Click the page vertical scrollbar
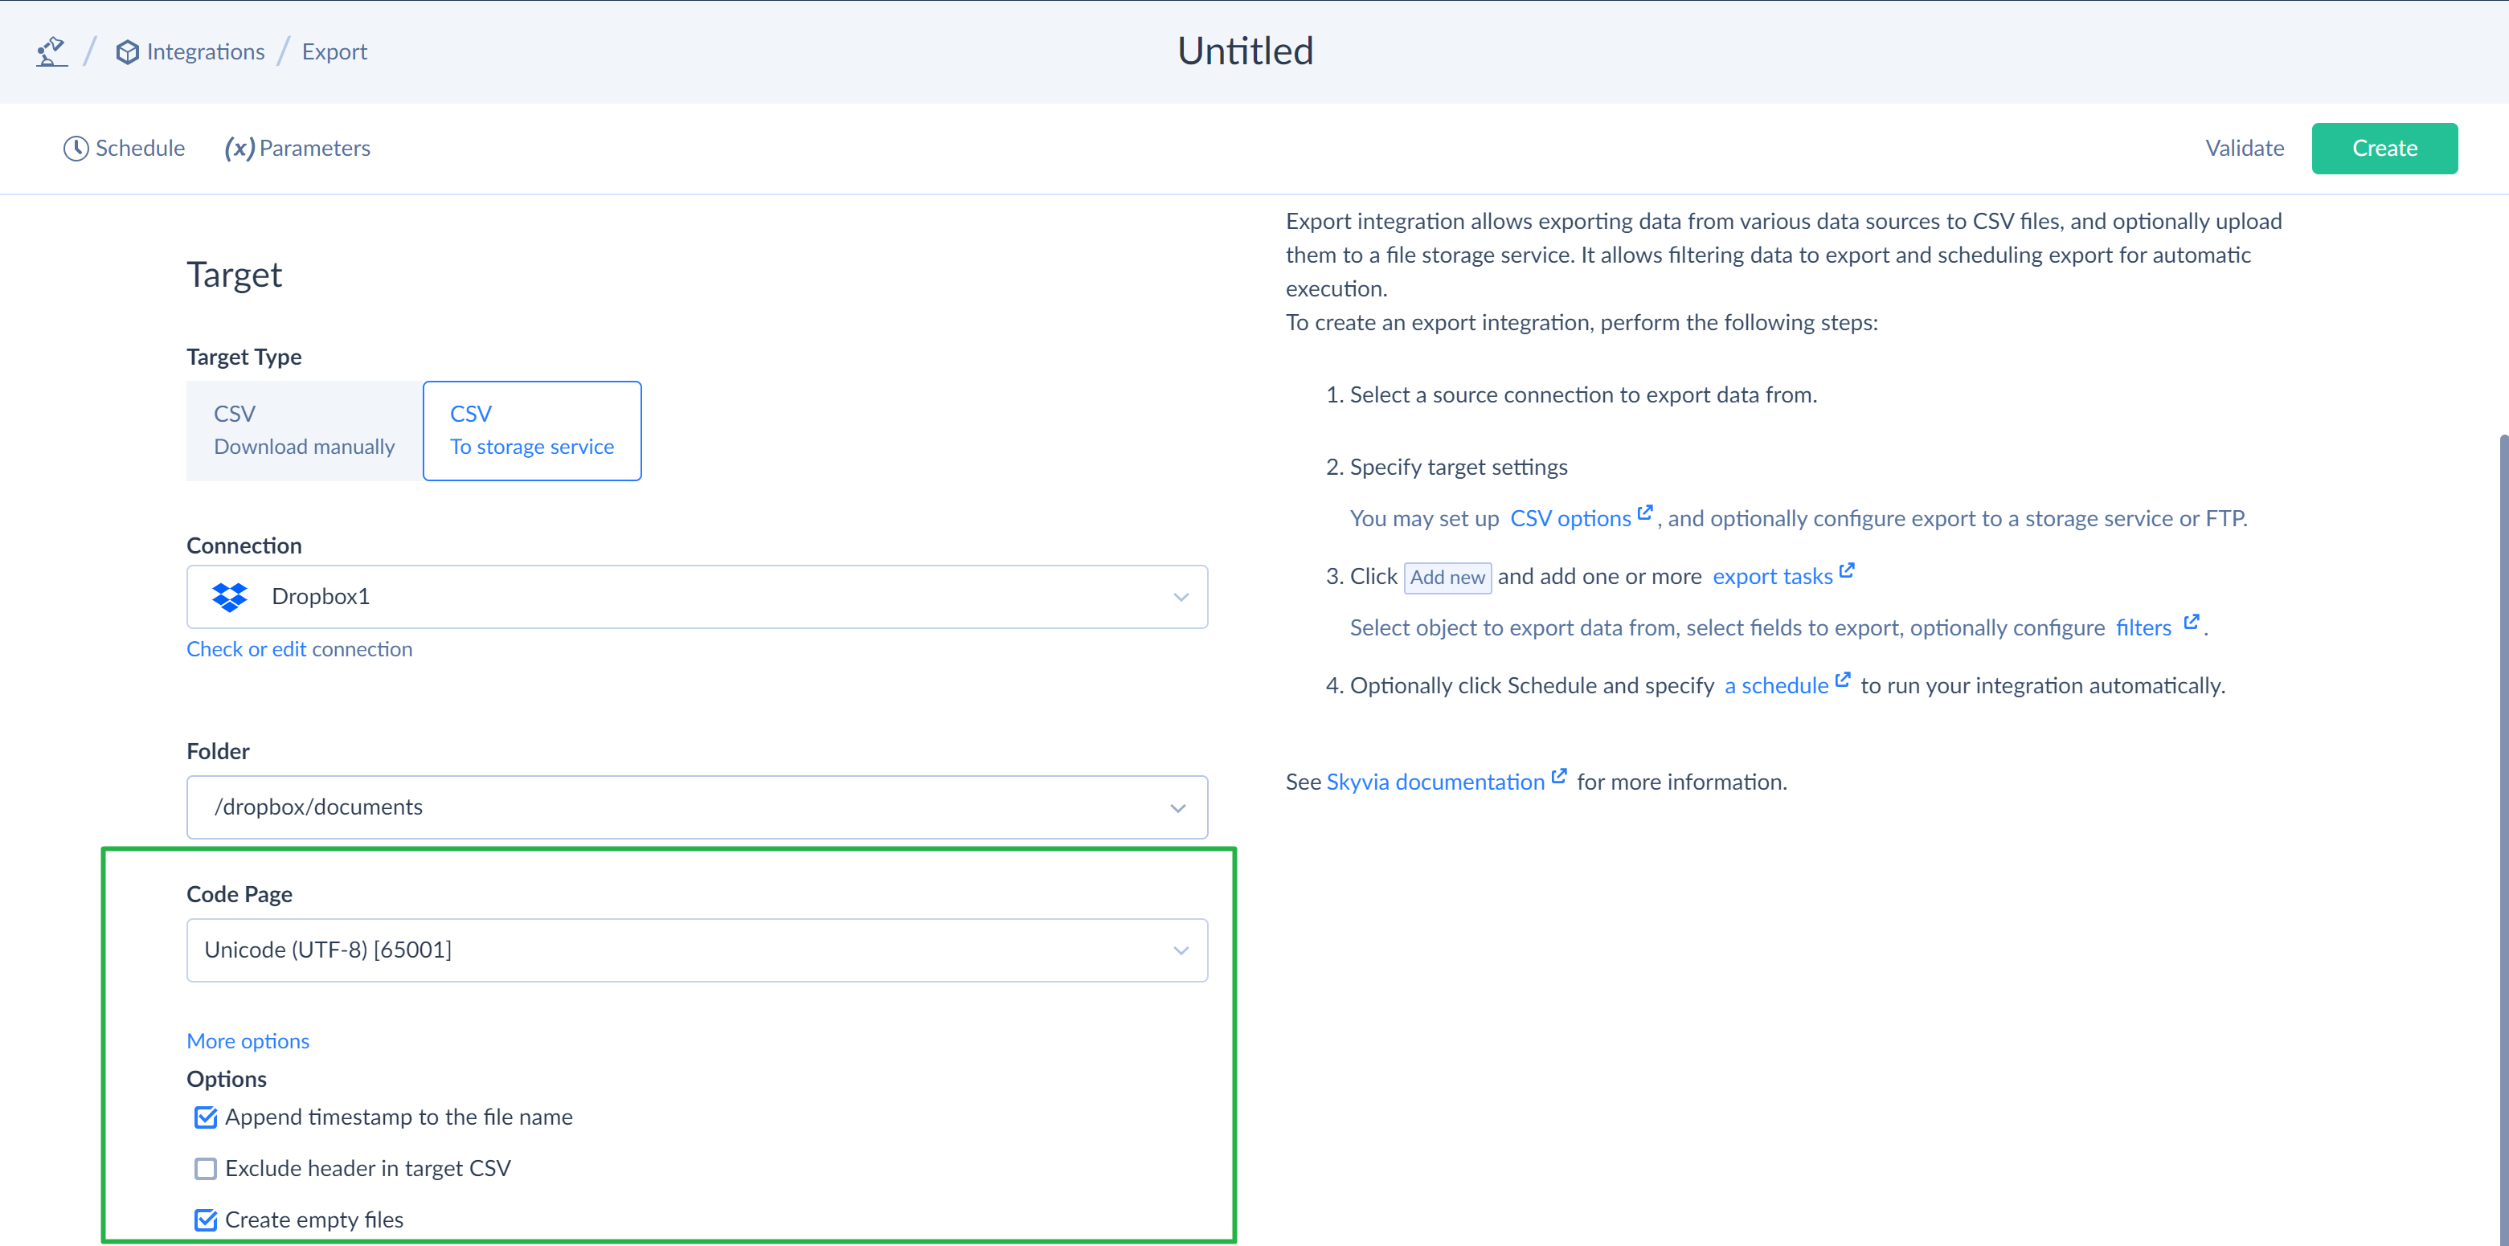The height and width of the screenshot is (1246, 2509). 2503,837
